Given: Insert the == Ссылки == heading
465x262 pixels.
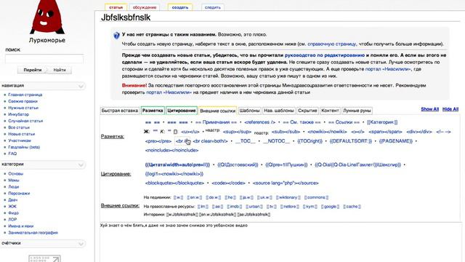Looking at the screenshot, I should [344, 122].
